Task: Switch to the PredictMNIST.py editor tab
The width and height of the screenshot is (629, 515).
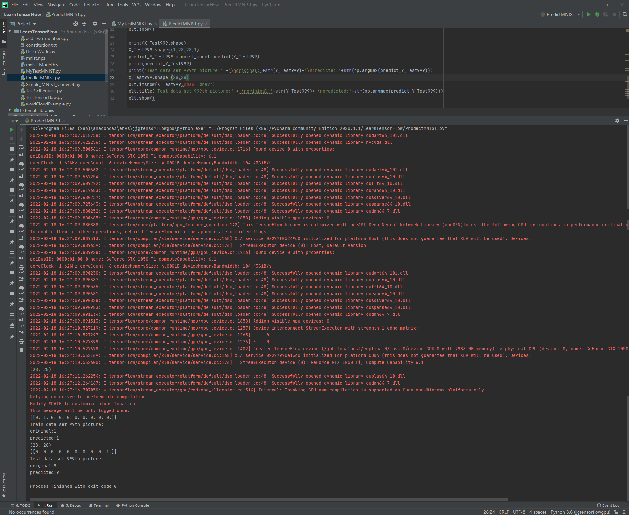Action: click(x=185, y=24)
